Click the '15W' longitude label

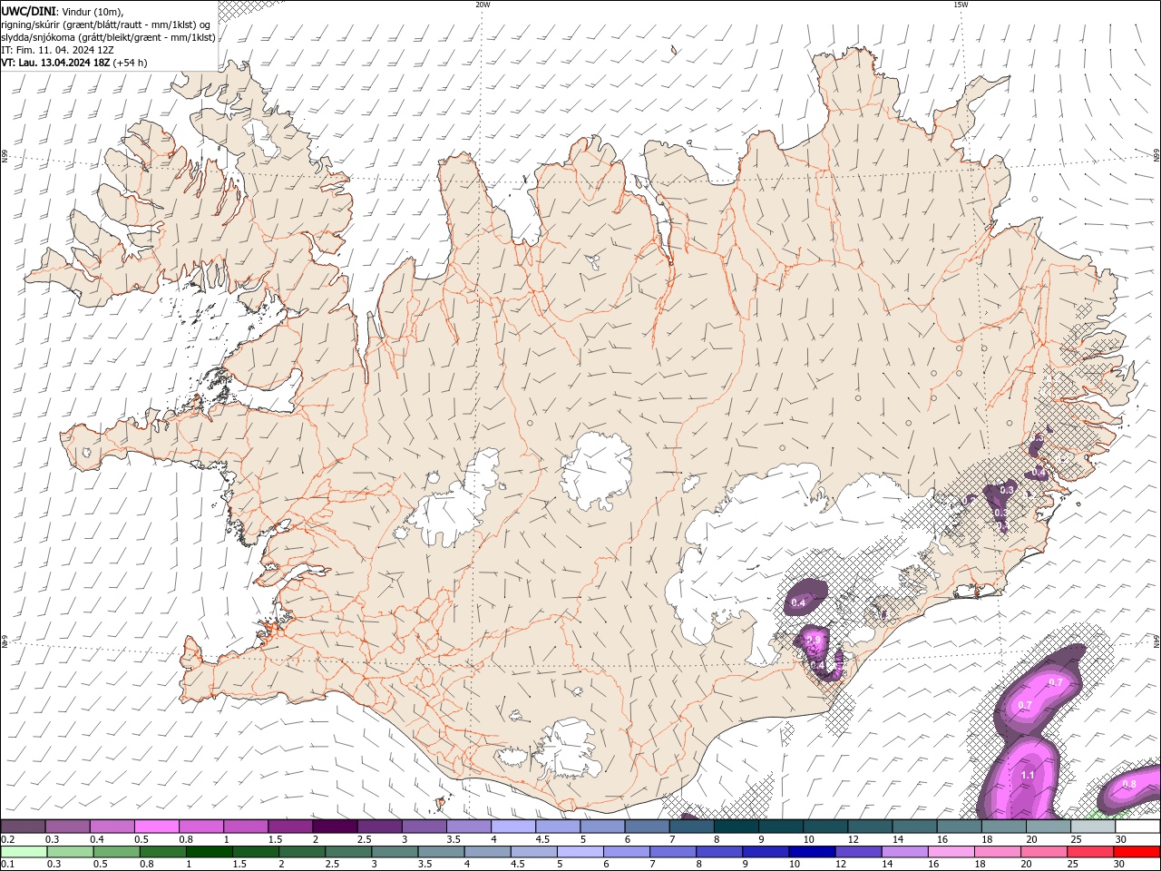pyautogui.click(x=961, y=5)
